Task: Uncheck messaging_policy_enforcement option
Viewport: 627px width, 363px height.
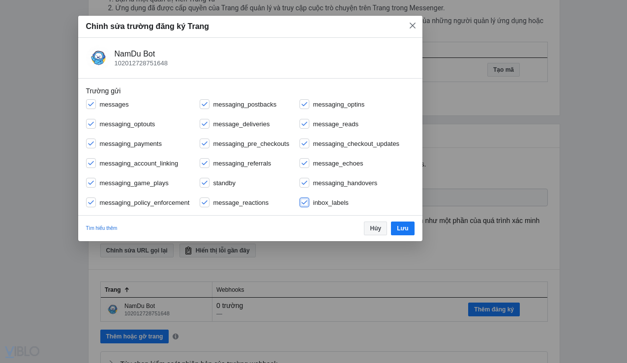Action: pyautogui.click(x=91, y=202)
